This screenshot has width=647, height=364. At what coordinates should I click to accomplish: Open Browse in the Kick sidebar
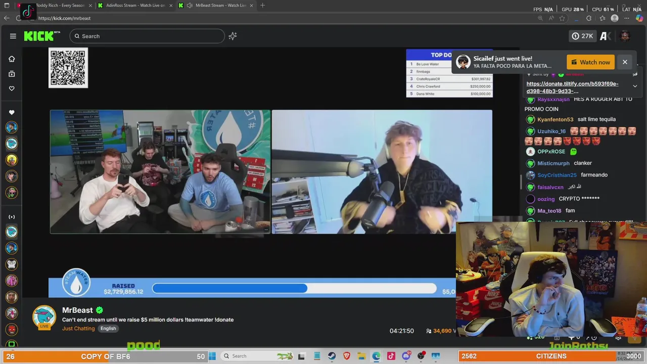point(12,74)
